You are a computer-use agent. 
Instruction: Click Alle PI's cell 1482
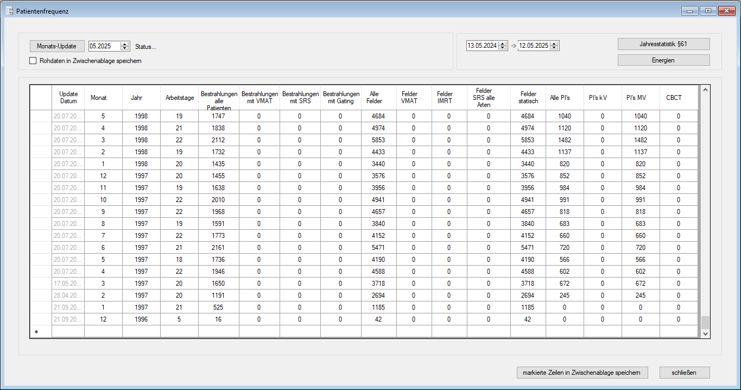click(565, 140)
